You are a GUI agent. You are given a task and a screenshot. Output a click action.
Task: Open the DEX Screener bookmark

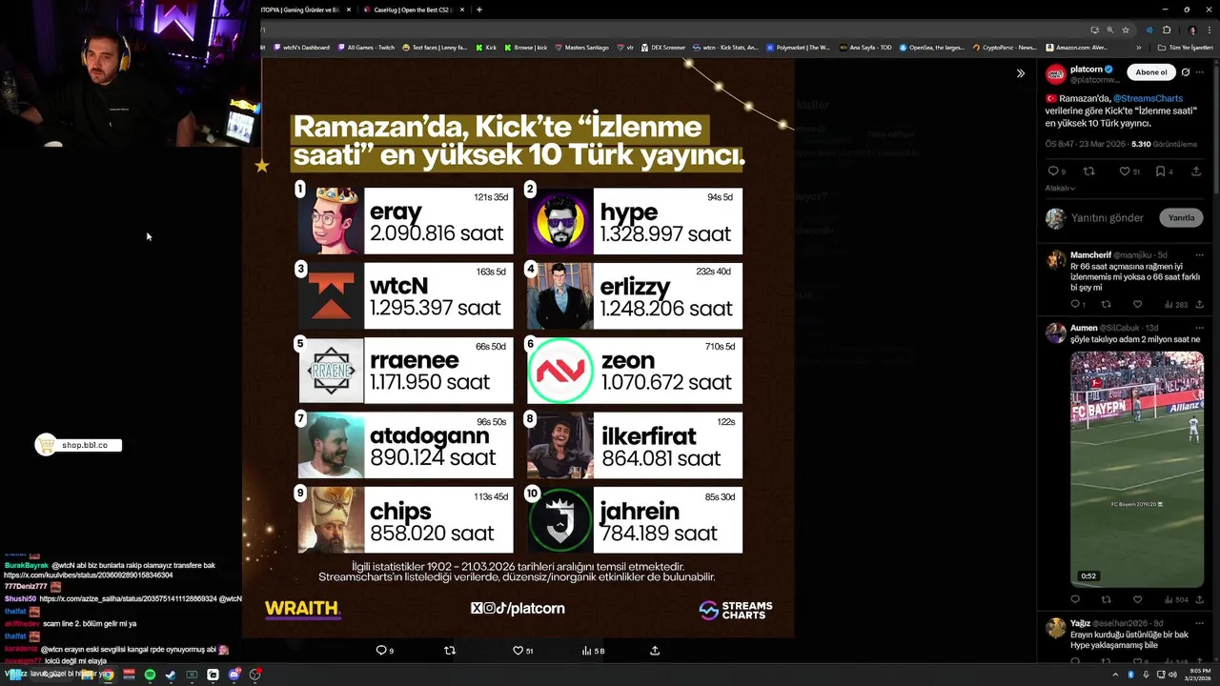coord(662,48)
